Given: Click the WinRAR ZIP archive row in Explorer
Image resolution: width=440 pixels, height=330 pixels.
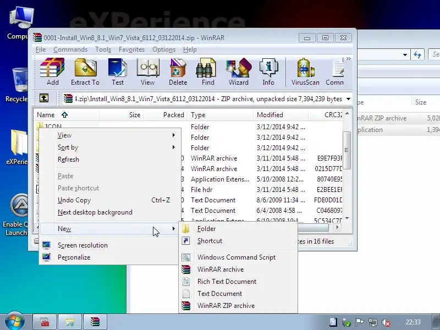Looking at the screenshot, I should [398, 118].
